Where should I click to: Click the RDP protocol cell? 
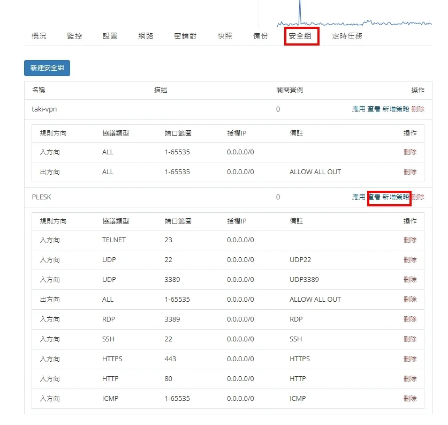pyautogui.click(x=109, y=319)
